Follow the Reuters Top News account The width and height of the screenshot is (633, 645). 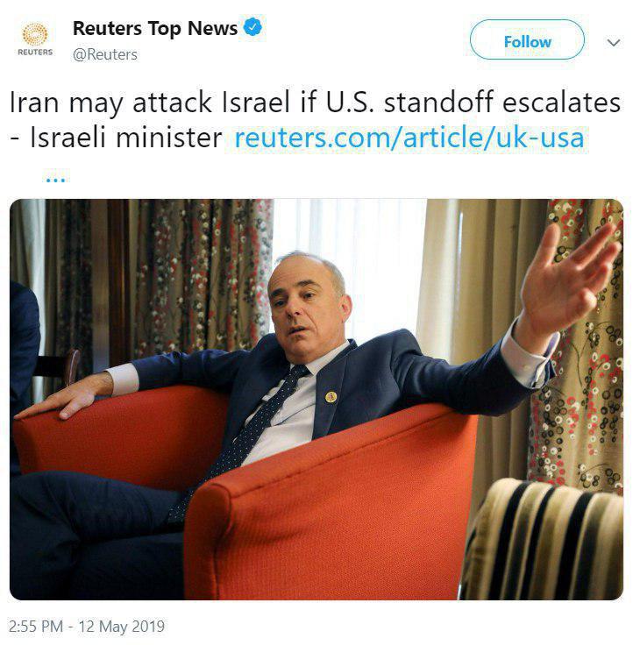[527, 40]
